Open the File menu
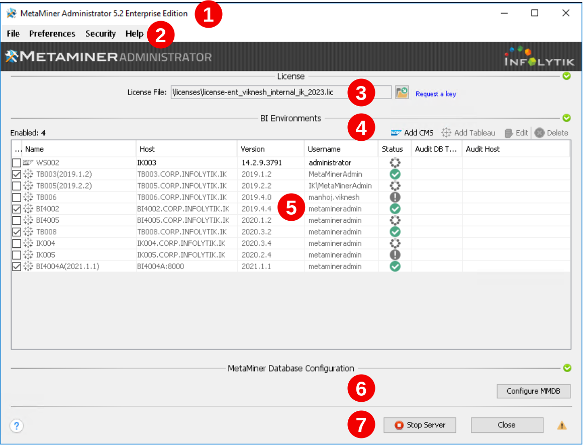 13,34
